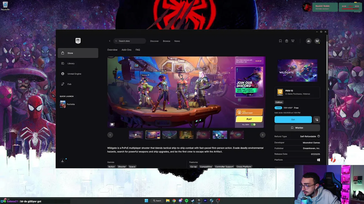Click the caption icon on screenshot

(x=112, y=124)
